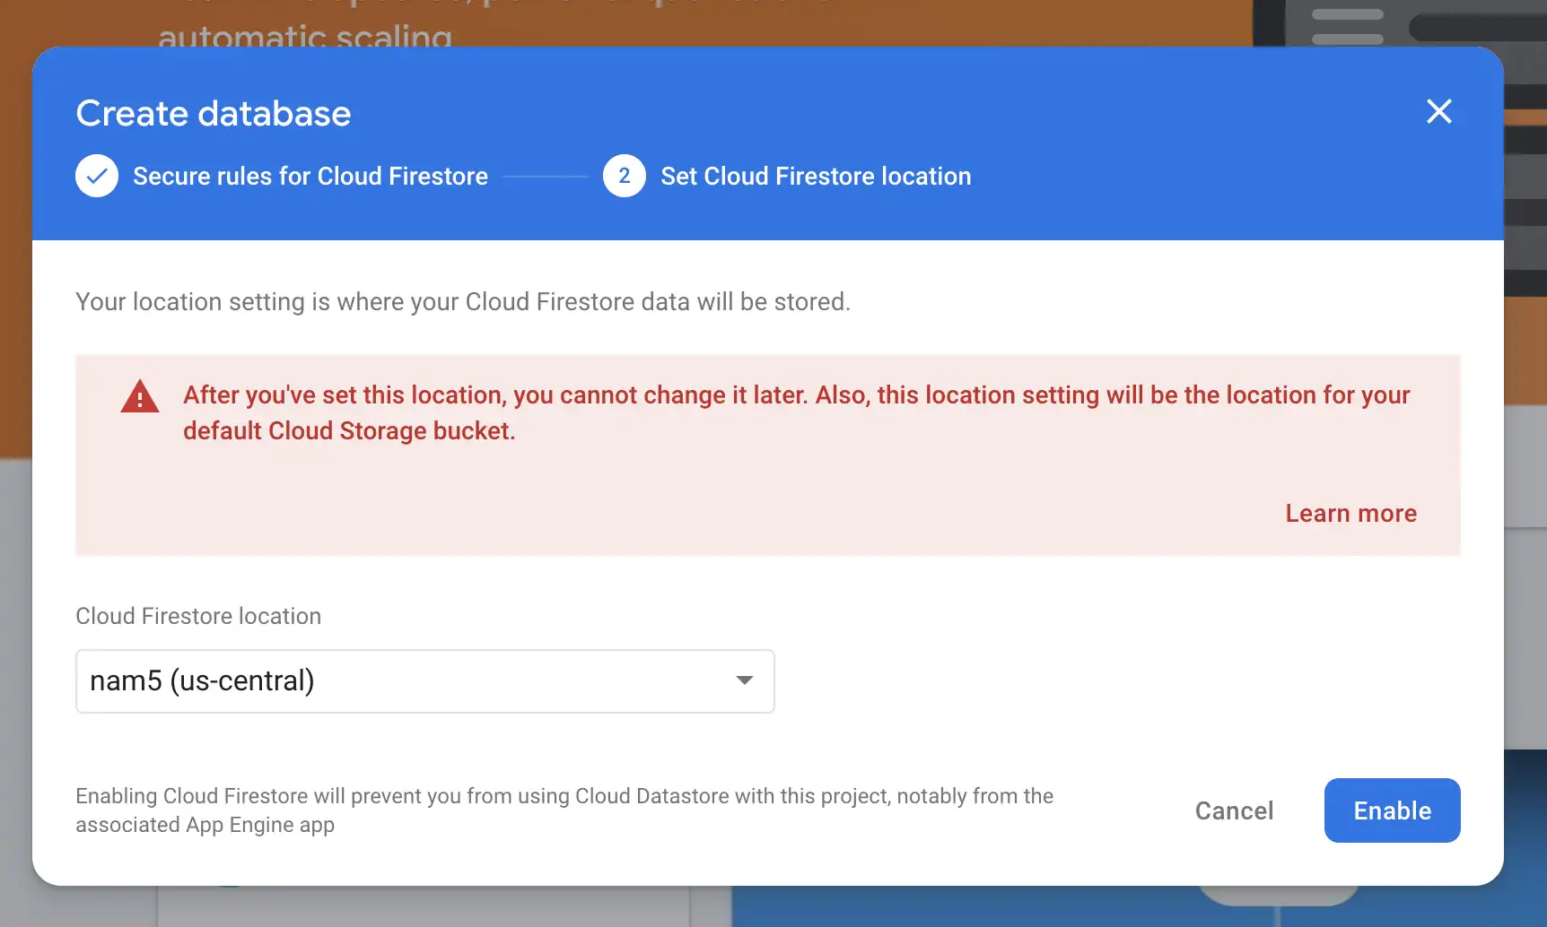This screenshot has width=1547, height=927.
Task: Enable Cloud Firestore with the blue button
Action: pyautogui.click(x=1391, y=810)
